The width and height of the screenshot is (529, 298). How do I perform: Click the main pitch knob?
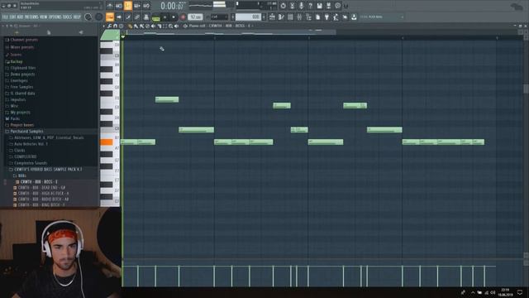[x=99, y=17]
